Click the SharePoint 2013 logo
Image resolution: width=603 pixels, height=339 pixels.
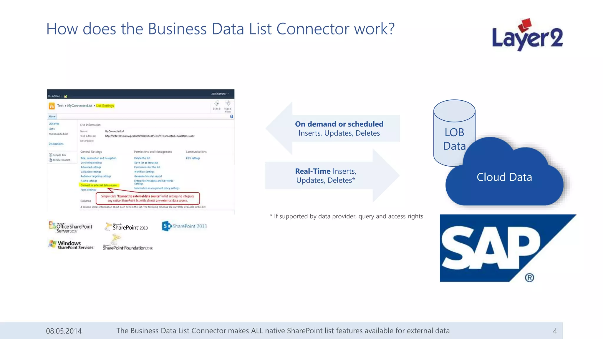click(x=184, y=226)
